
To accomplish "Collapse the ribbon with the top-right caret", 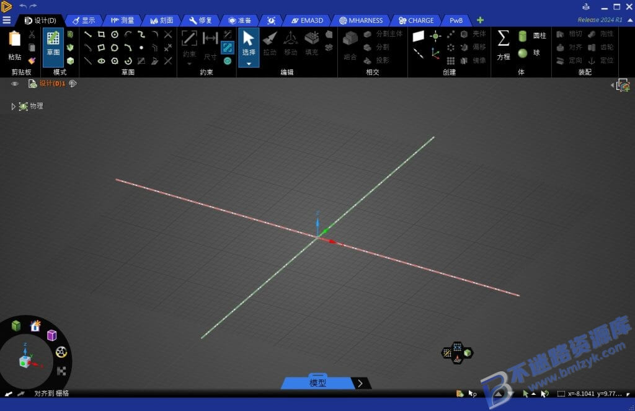I will tap(630, 20).
